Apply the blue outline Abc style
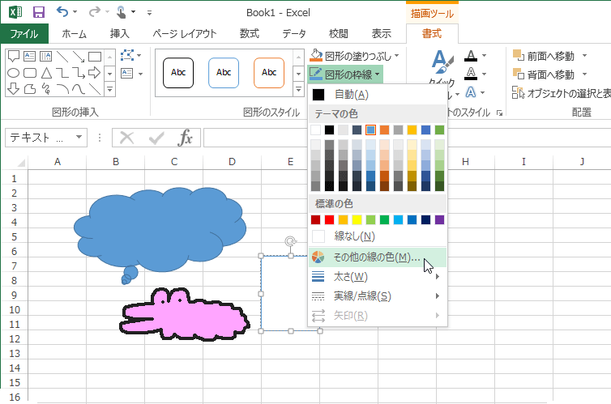The image size is (611, 404). point(224,73)
